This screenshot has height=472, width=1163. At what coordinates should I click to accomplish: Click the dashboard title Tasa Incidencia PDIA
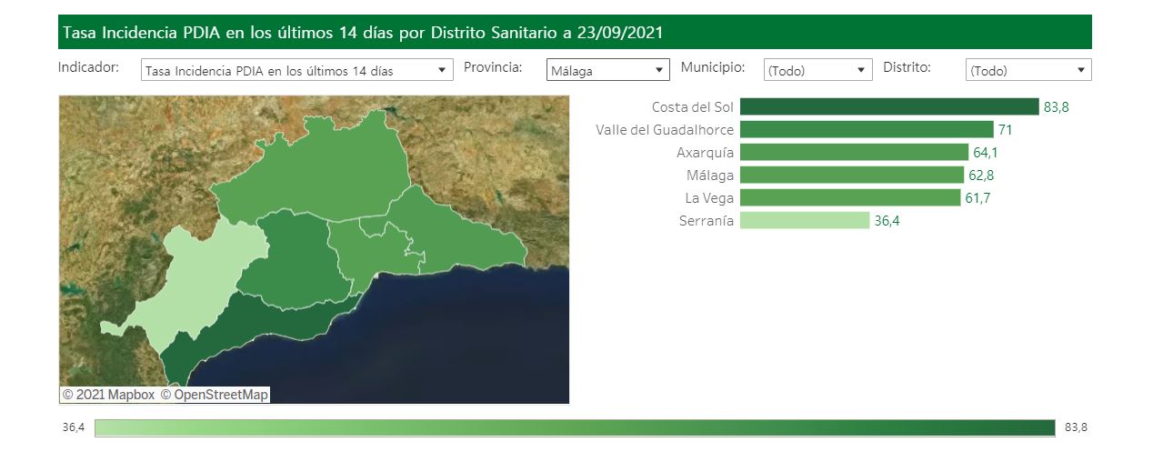pos(362,33)
